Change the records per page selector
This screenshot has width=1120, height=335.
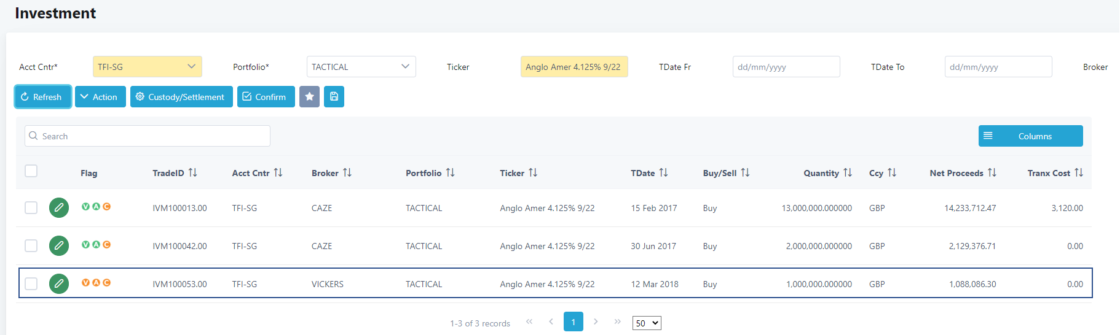point(647,323)
